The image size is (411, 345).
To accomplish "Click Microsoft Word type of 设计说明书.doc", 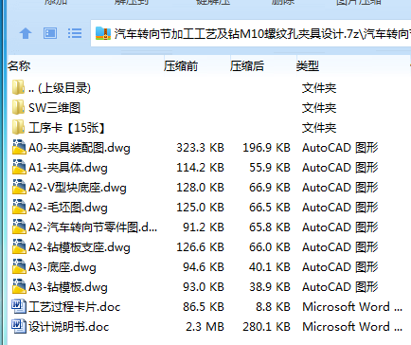I will [352, 327].
